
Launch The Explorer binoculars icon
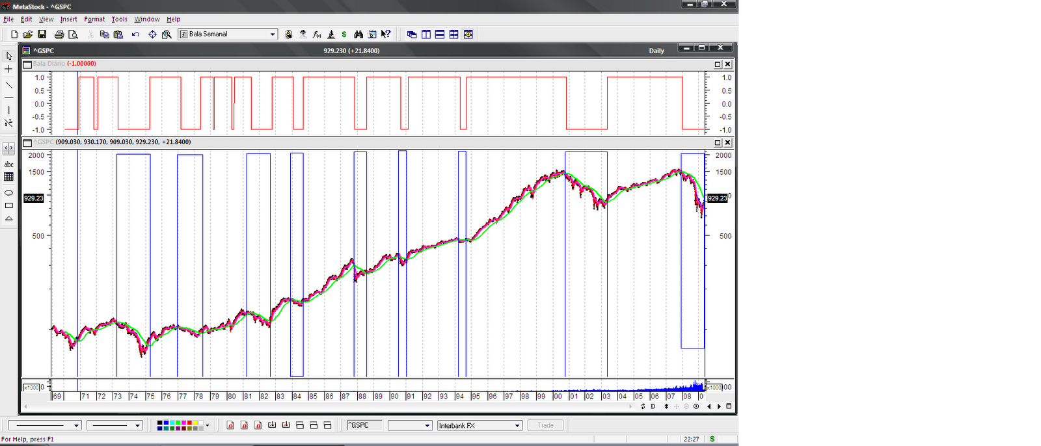[358, 34]
